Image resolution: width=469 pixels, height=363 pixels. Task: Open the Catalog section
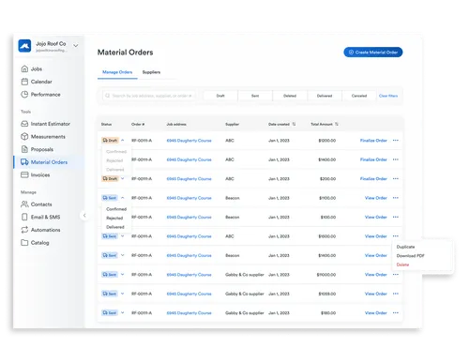(x=35, y=243)
